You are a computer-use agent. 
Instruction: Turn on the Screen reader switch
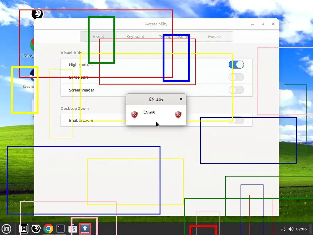point(236,90)
